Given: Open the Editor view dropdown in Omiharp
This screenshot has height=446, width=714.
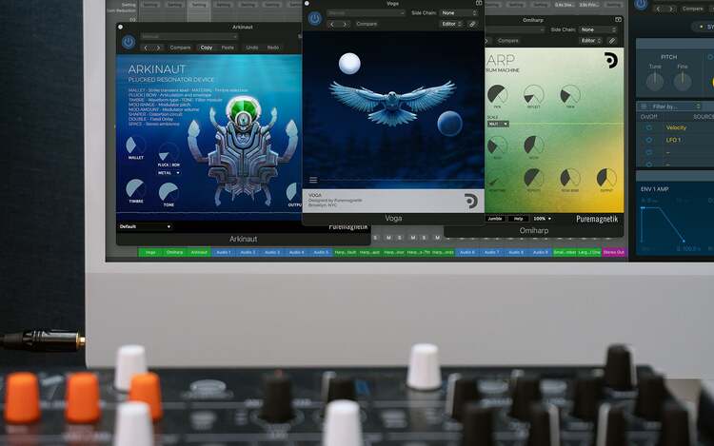Looking at the screenshot, I should coord(591,41).
